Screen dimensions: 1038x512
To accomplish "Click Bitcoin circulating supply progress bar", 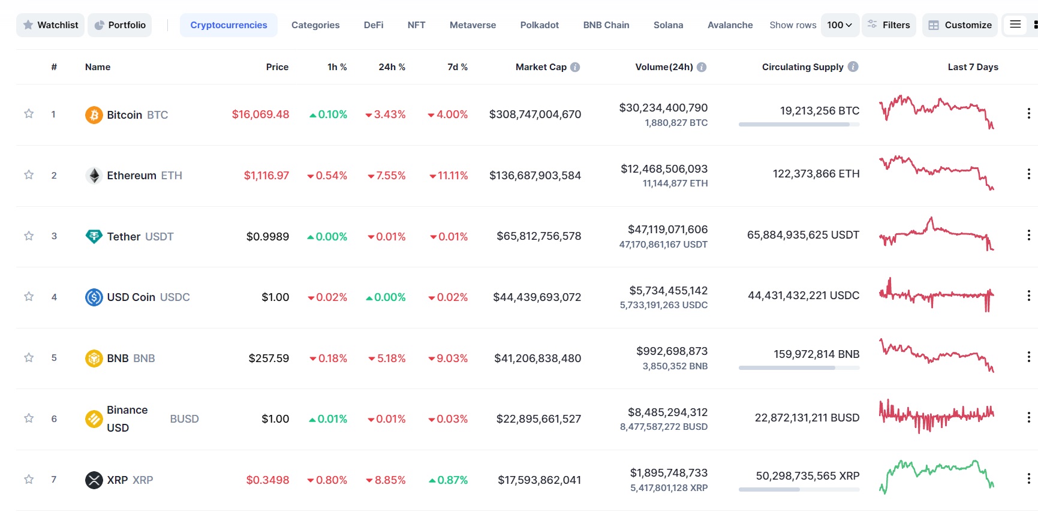I will (x=799, y=125).
